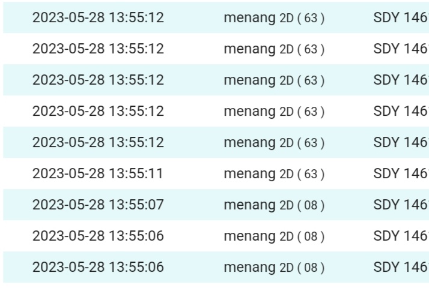Click the SDY 146 entry in the 13:55:11 row
Screen dimensions: 429x288
point(400,174)
